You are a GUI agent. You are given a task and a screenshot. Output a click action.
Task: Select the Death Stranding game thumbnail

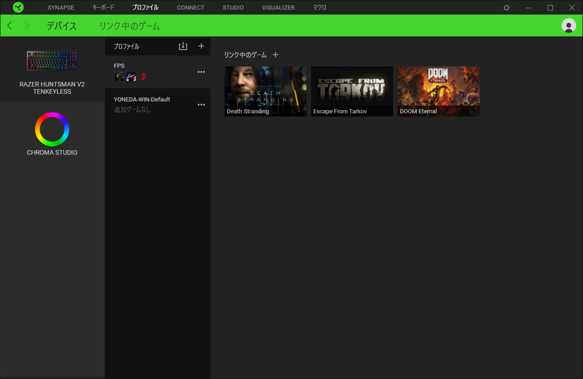click(265, 91)
